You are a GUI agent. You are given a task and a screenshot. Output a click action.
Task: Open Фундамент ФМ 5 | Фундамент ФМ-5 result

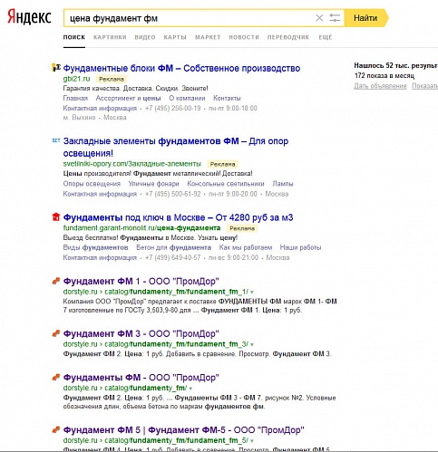pyautogui.click(x=183, y=429)
